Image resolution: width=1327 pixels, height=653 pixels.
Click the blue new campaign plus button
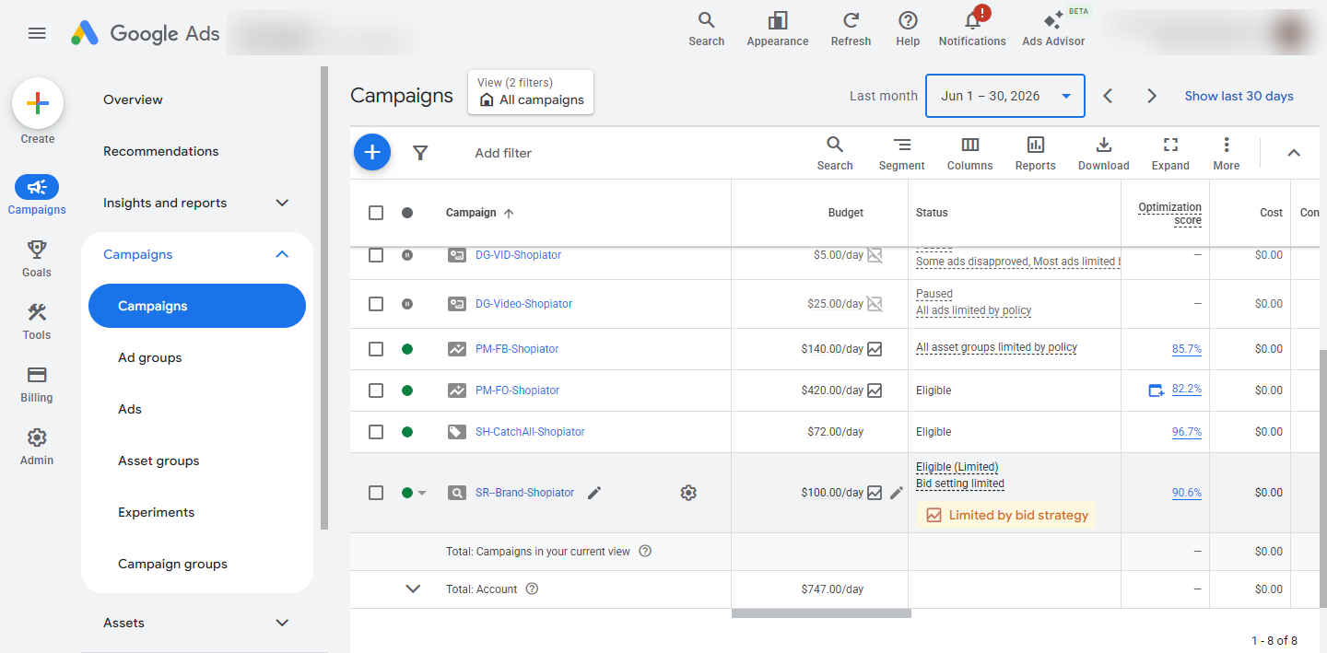point(372,152)
